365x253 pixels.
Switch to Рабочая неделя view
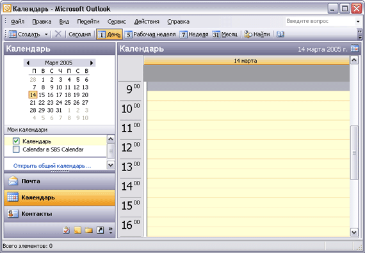150,34
